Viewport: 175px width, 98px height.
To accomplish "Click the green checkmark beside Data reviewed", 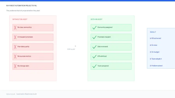I will [x=94, y=47].
